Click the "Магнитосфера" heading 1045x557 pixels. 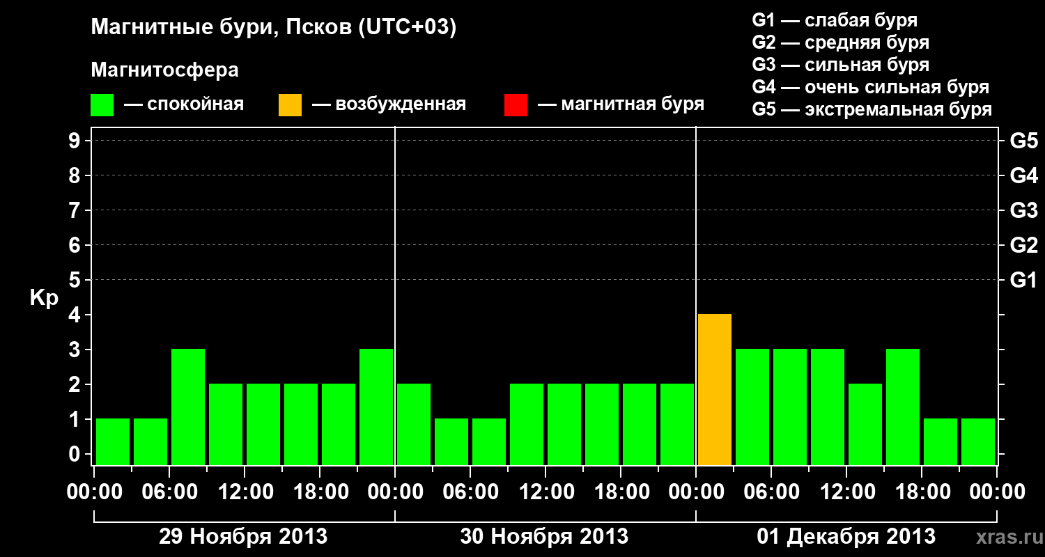click(164, 70)
